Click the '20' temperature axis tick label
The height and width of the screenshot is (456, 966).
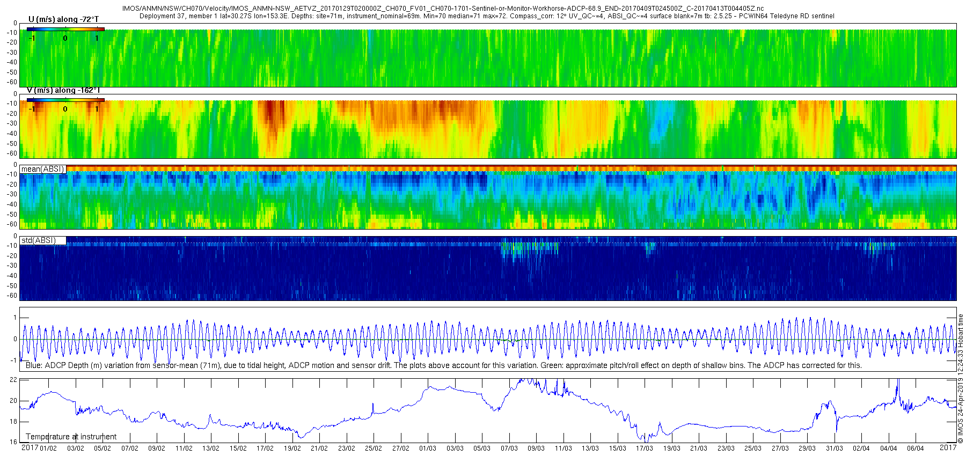[x=13, y=401]
